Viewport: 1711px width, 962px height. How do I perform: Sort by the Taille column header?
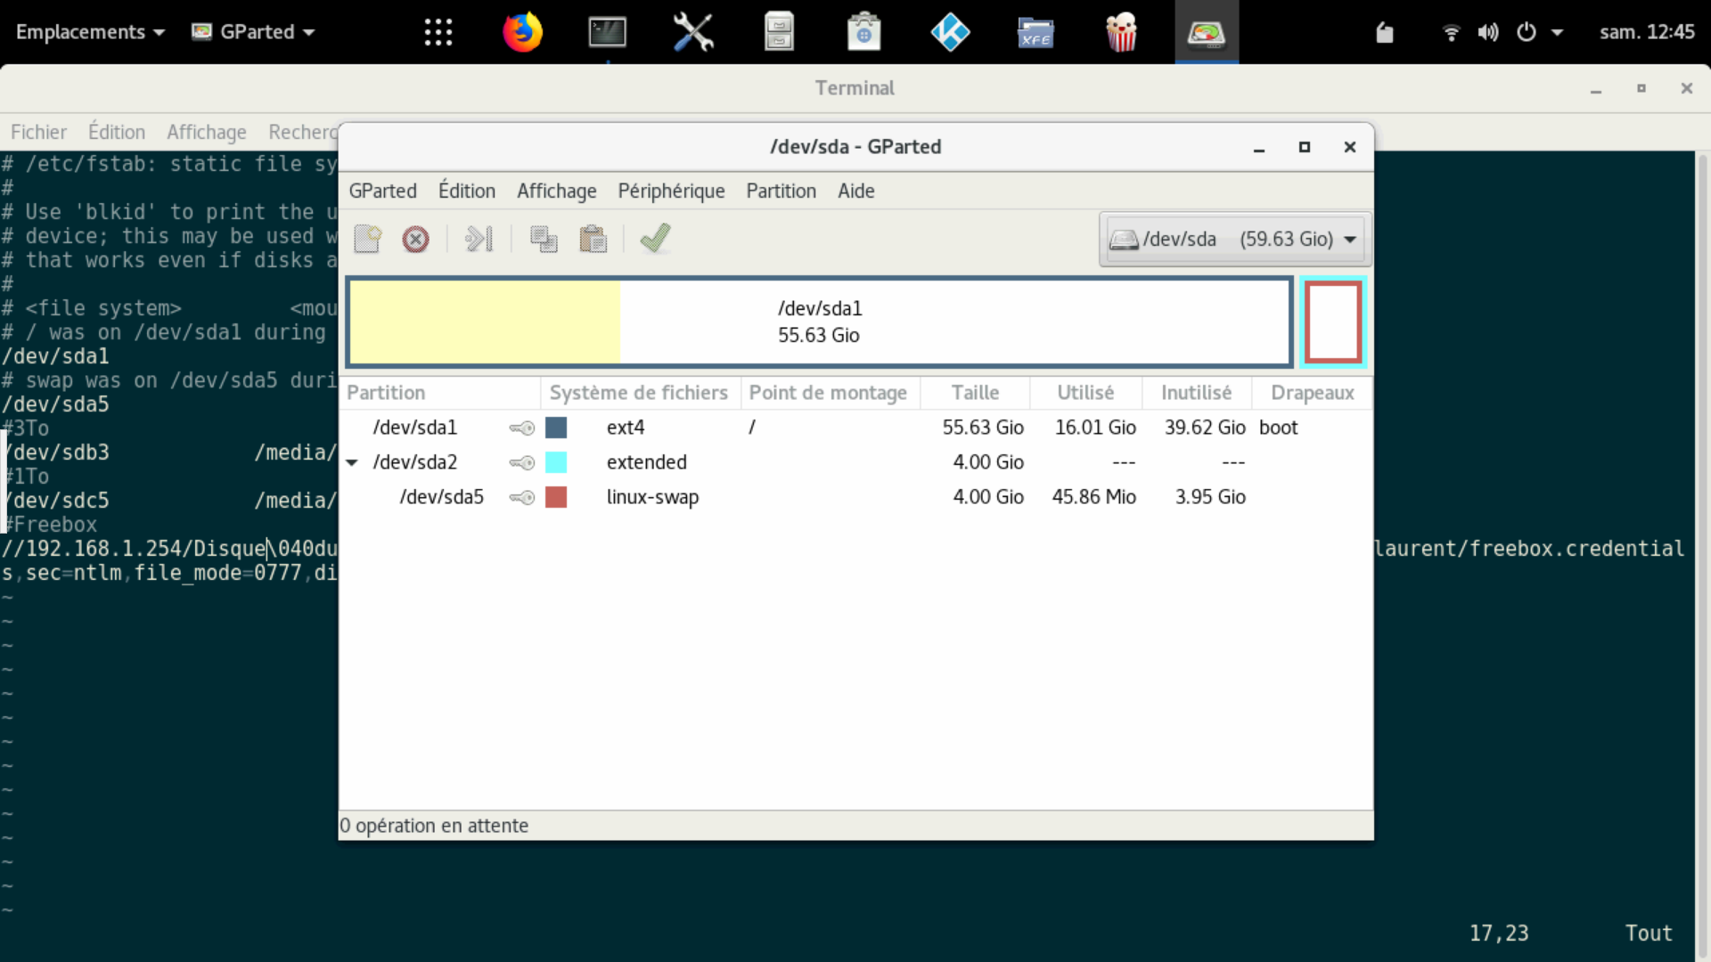click(975, 393)
